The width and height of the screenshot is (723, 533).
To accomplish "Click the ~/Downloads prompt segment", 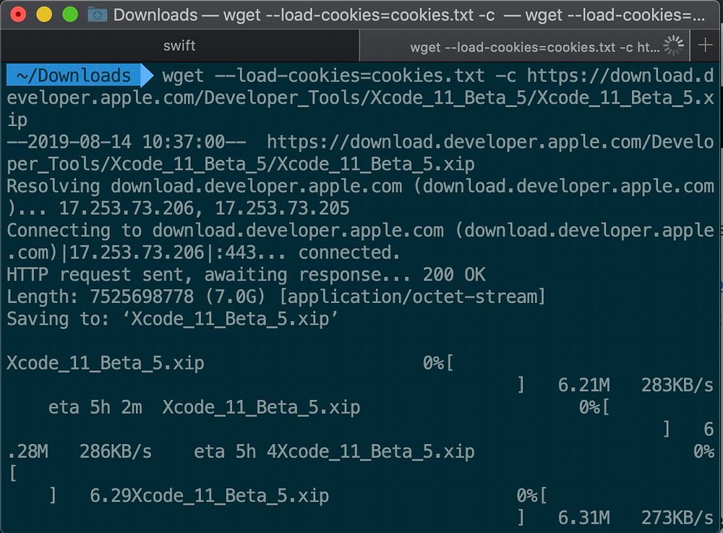I will pos(80,76).
